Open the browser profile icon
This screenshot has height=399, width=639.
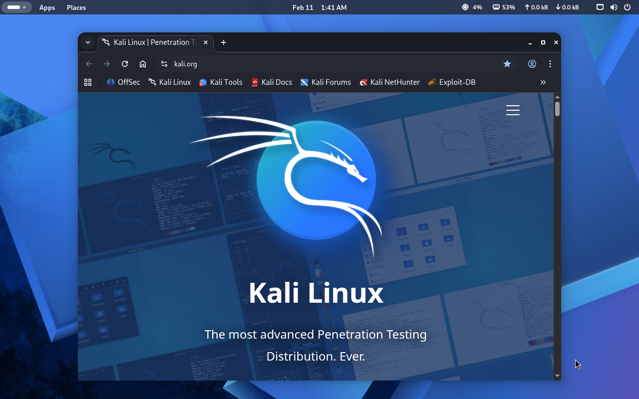click(x=532, y=64)
